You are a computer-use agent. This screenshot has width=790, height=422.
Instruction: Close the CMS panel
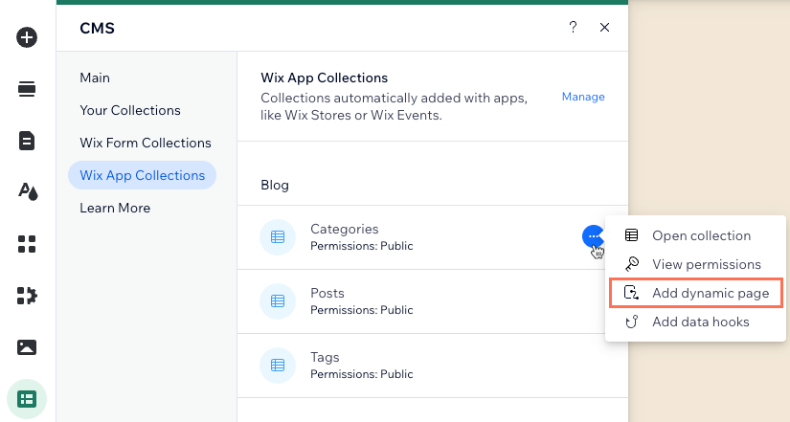[604, 27]
